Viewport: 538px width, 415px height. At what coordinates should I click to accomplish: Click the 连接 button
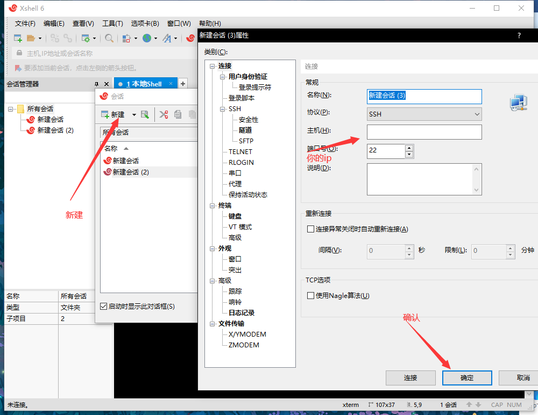(410, 377)
